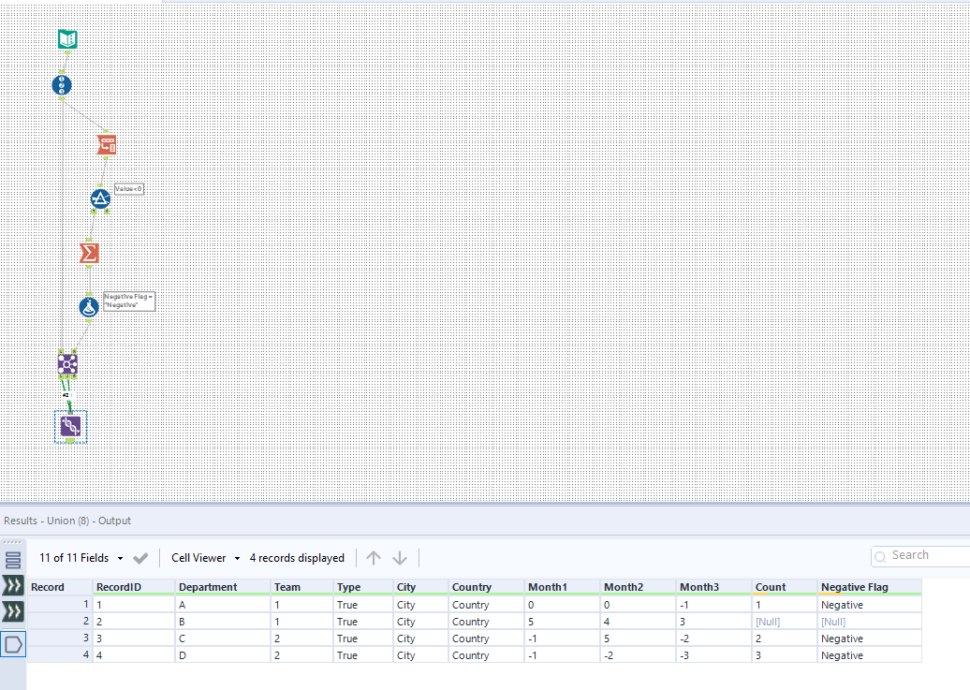Open the Filter tool labeled Value<0
The image size is (970, 690).
click(x=101, y=198)
